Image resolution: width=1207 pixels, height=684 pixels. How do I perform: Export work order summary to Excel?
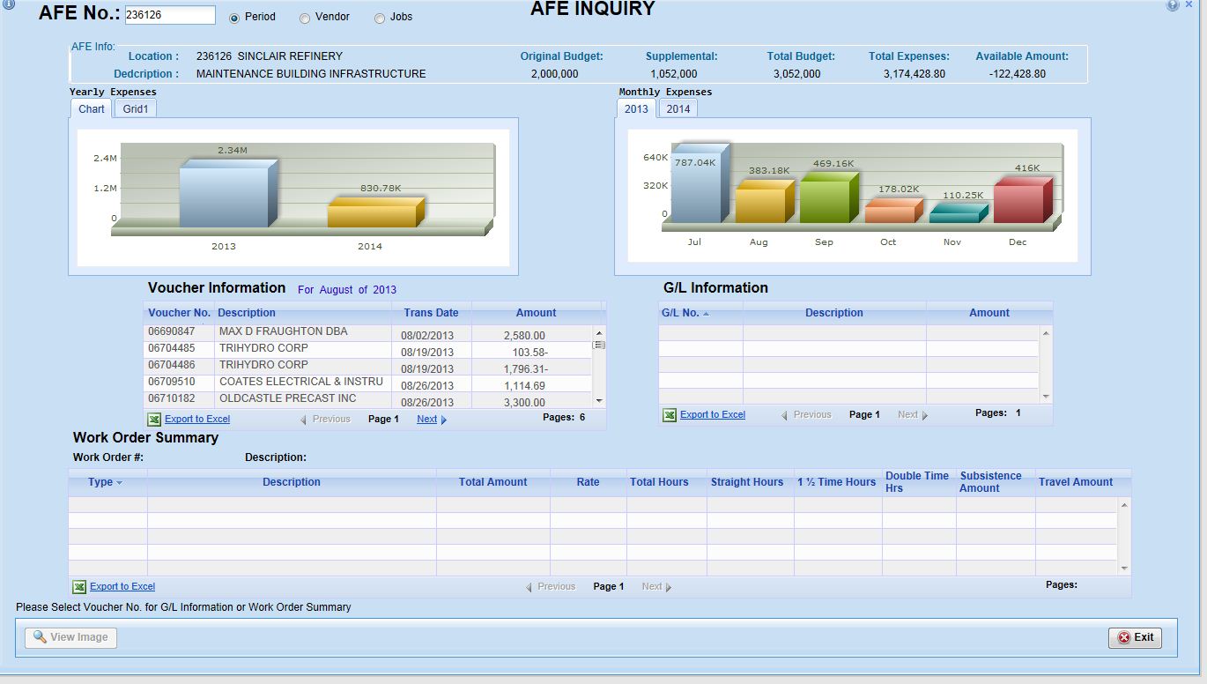click(122, 587)
